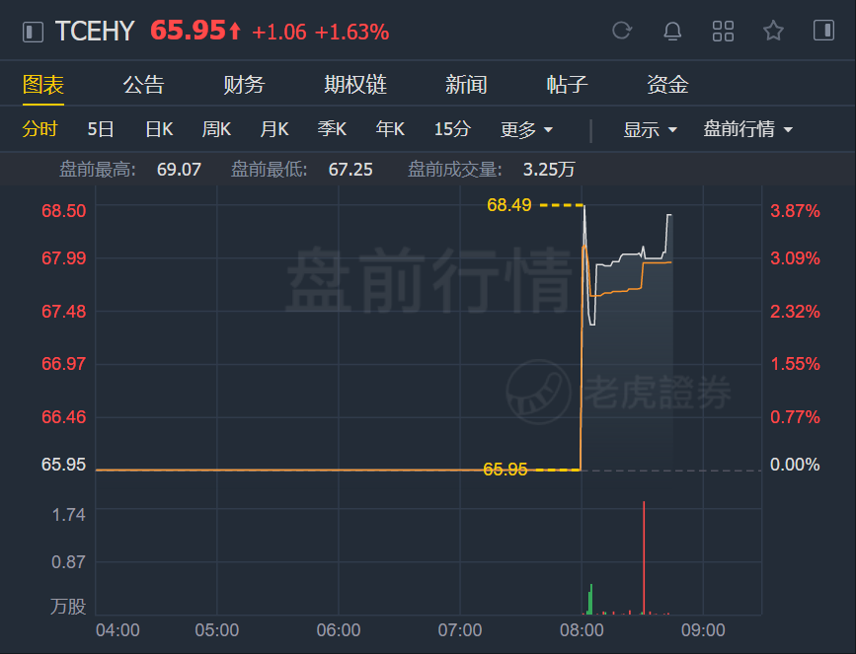
Task: Toggle the left sidebar panel icon
Action: tap(33, 32)
